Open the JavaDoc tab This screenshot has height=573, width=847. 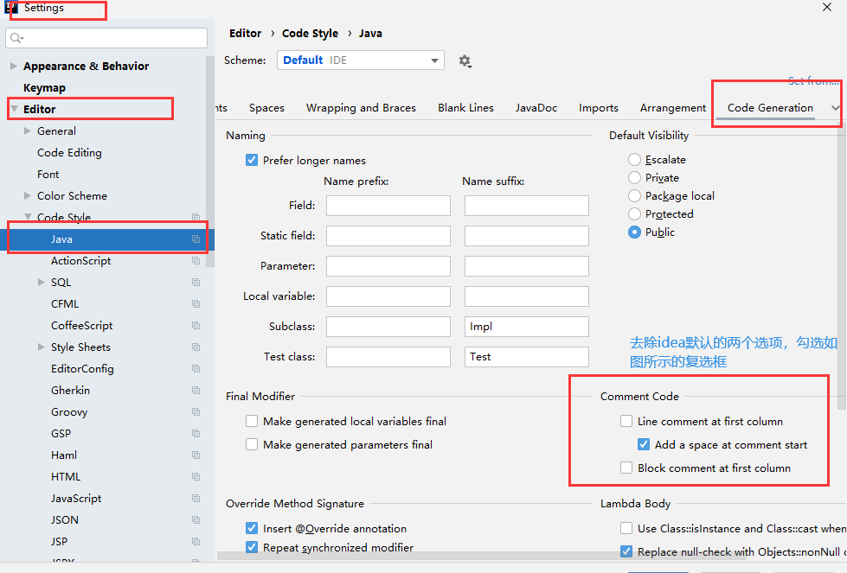(536, 108)
